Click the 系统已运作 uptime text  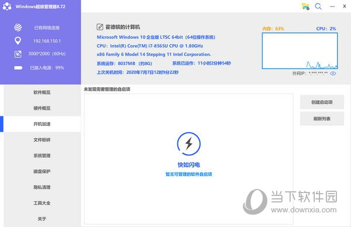point(201,63)
